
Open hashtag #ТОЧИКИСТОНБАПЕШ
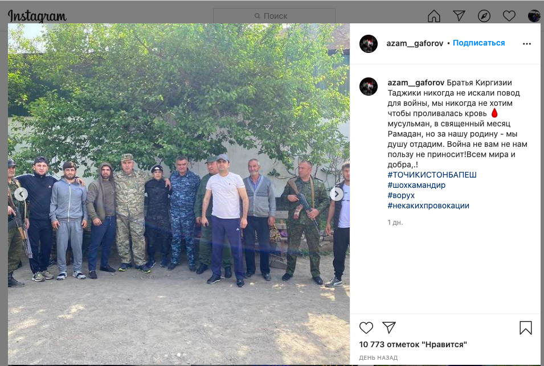[x=432, y=175]
